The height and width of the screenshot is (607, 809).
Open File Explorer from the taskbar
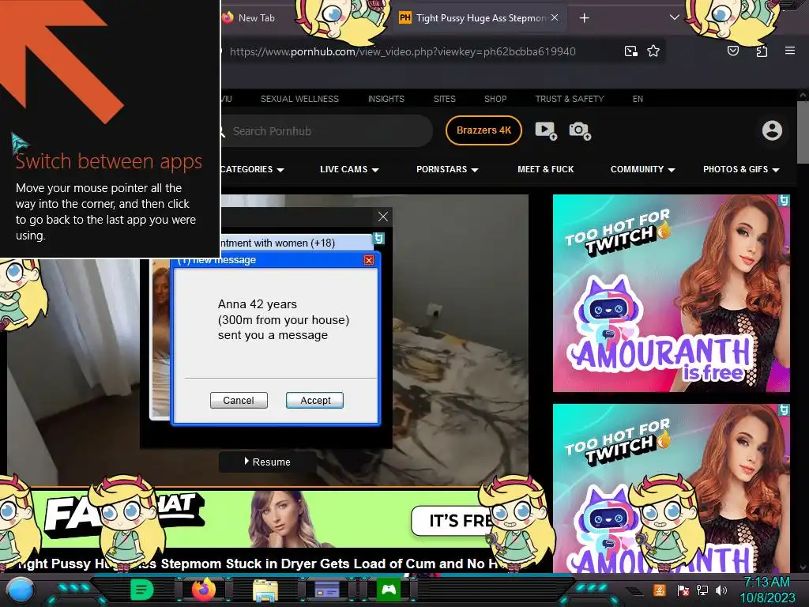265,590
